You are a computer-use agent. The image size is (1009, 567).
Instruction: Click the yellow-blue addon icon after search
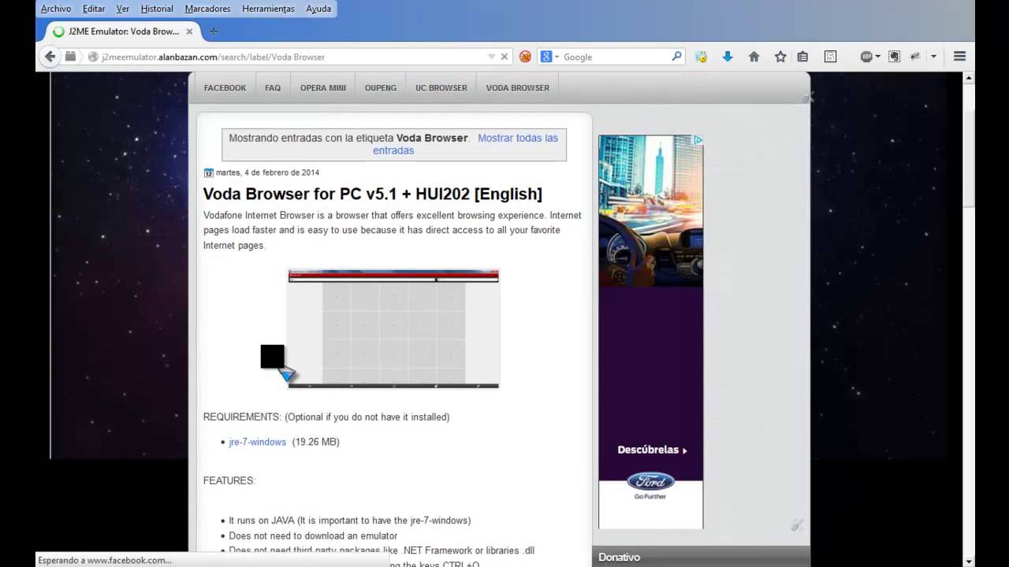pos(701,57)
